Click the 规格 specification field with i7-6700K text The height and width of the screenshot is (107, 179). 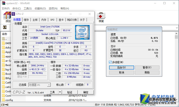tap(60, 43)
